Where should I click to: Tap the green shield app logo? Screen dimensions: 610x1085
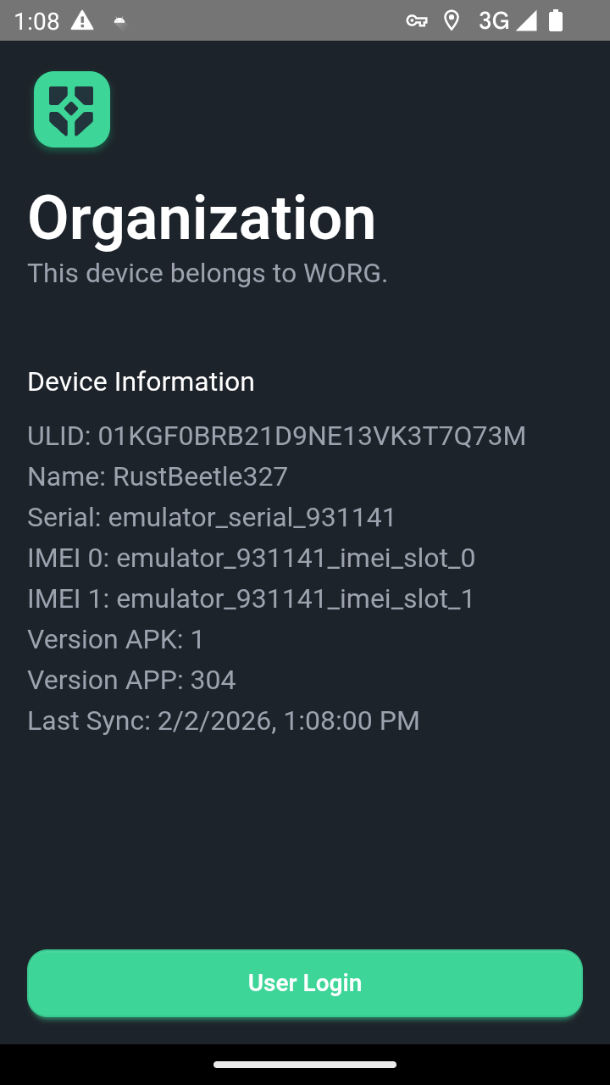point(72,109)
